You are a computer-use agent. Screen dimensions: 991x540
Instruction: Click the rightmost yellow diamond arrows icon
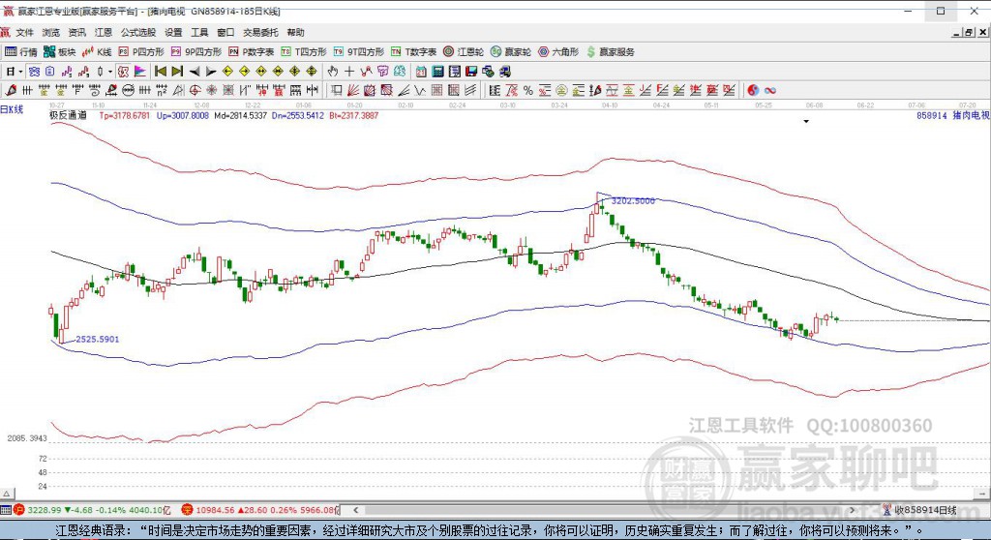pyautogui.click(x=312, y=72)
